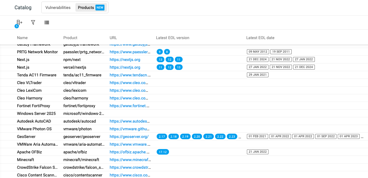Toggle the list density view icon

(x=47, y=22)
